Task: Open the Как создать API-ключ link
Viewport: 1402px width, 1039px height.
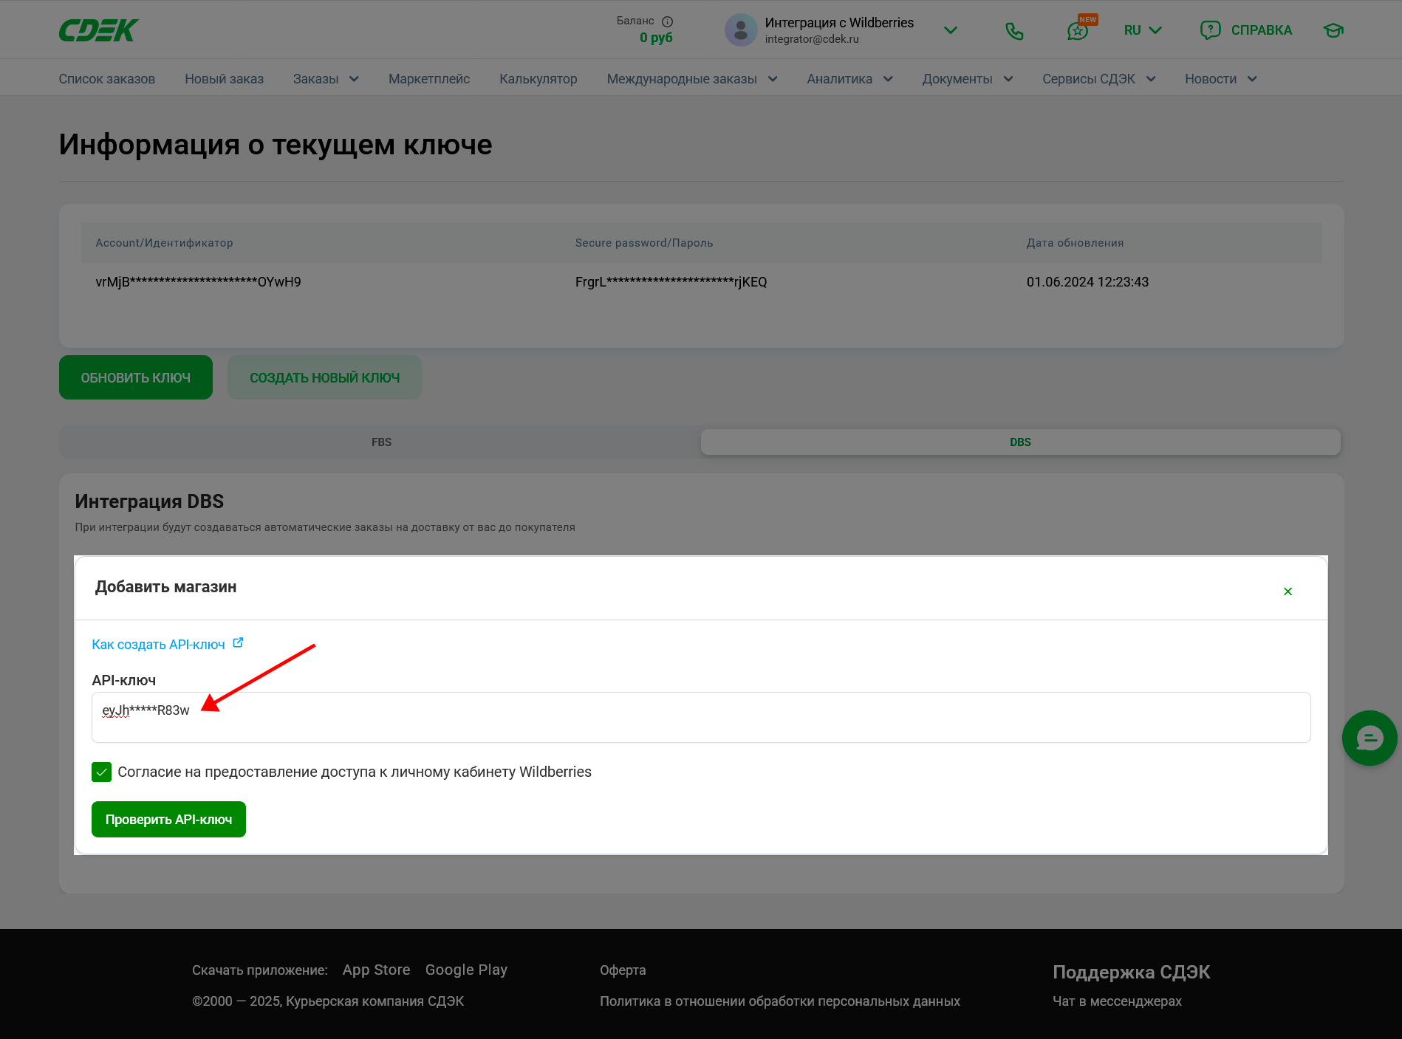Action: pos(158,645)
